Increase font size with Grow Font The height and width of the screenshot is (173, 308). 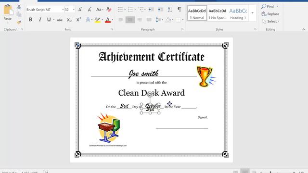click(80, 10)
